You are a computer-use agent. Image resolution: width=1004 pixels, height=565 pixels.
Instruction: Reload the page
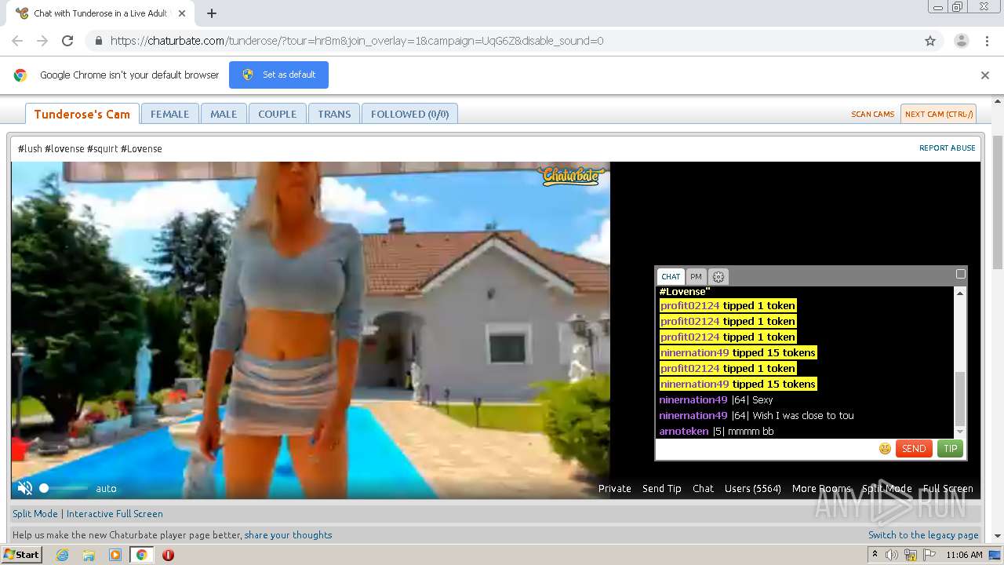pyautogui.click(x=67, y=41)
